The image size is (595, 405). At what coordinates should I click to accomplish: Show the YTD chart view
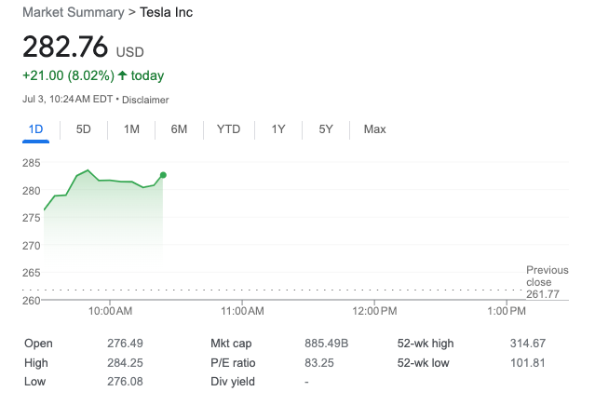click(228, 129)
